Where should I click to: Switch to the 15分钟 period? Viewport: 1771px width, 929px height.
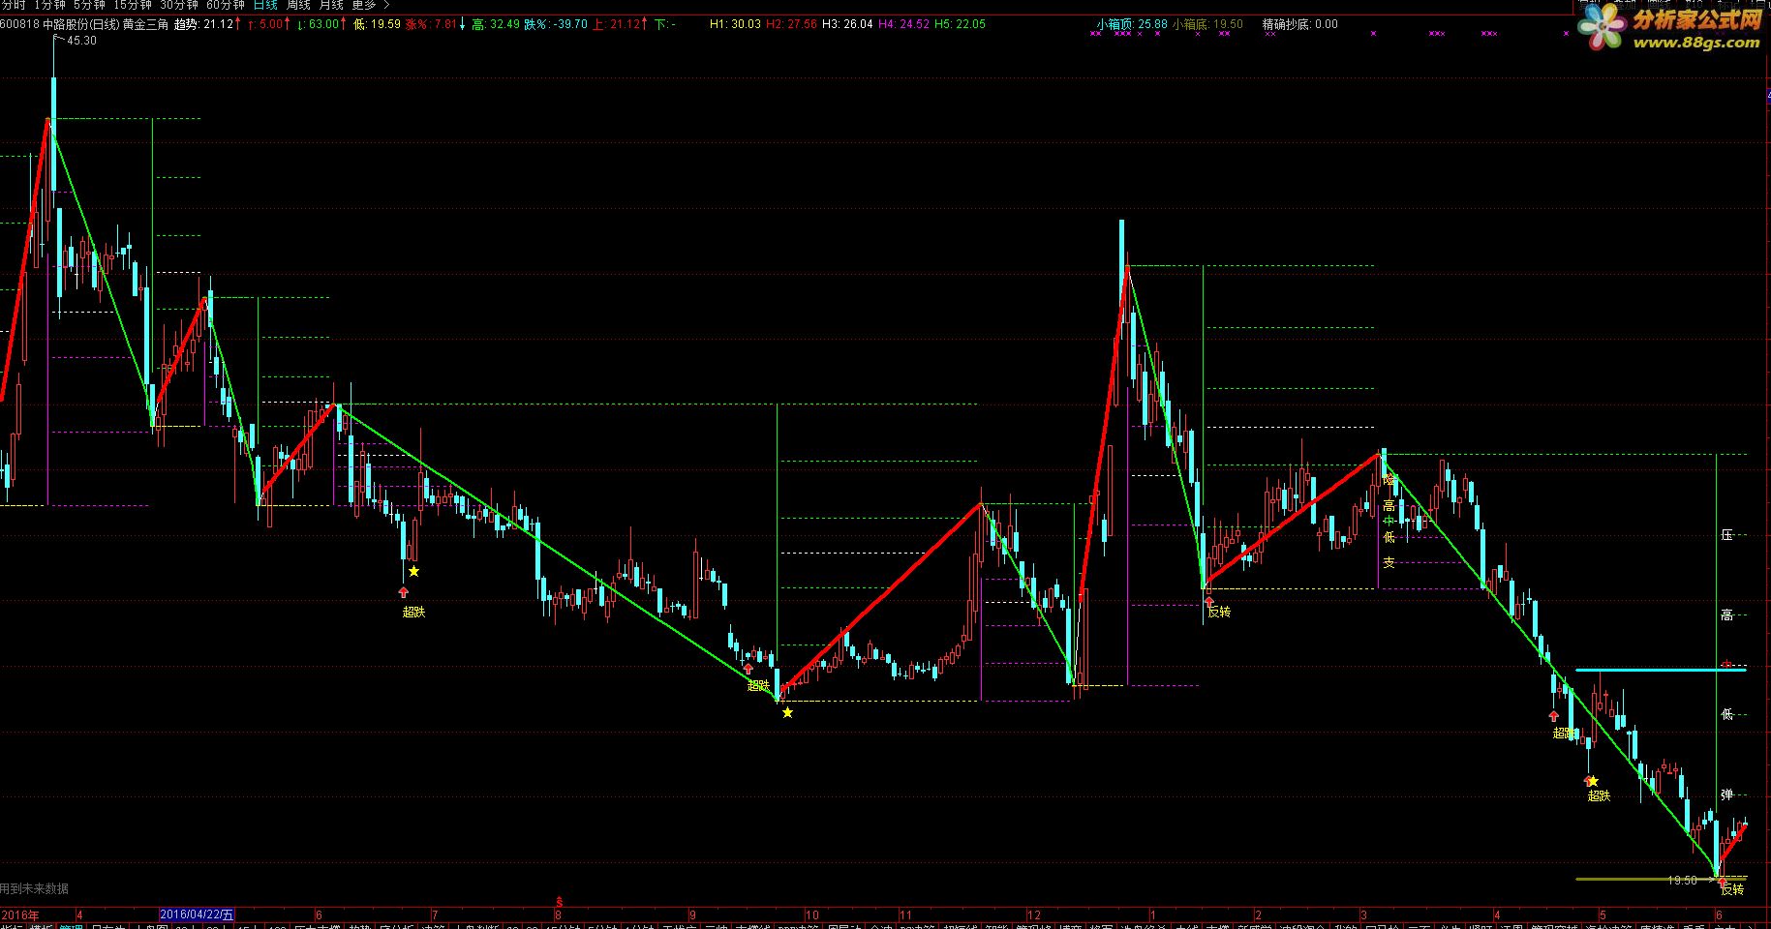(134, 6)
